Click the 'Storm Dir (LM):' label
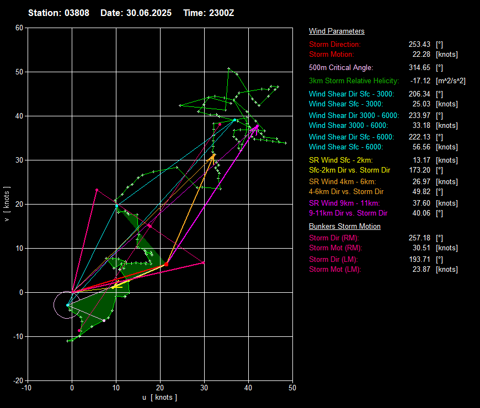Screen dimensions: 480x408 pos(333,259)
